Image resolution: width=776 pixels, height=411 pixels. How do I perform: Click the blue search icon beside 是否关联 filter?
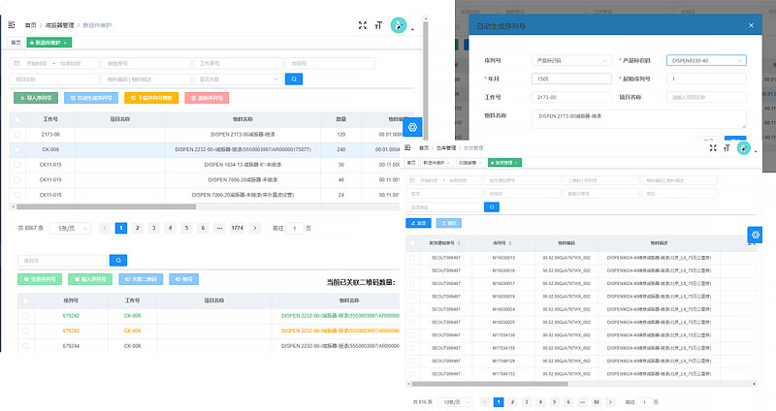pos(294,79)
